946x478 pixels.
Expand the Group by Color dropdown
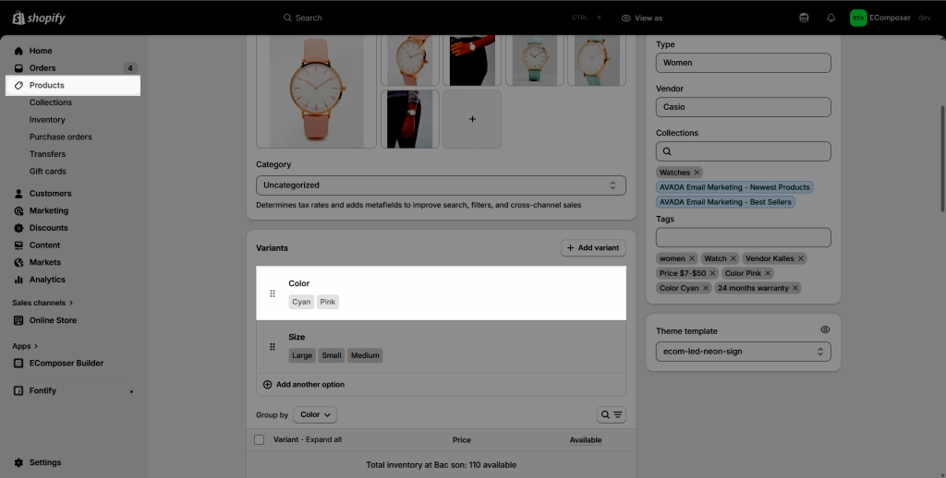[315, 415]
